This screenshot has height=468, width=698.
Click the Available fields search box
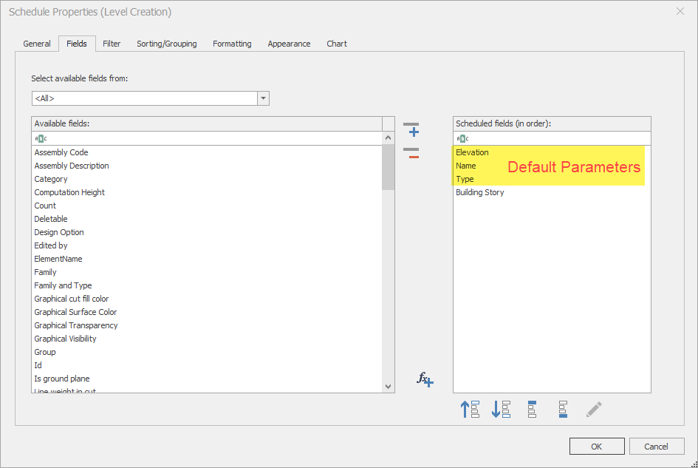click(x=207, y=138)
